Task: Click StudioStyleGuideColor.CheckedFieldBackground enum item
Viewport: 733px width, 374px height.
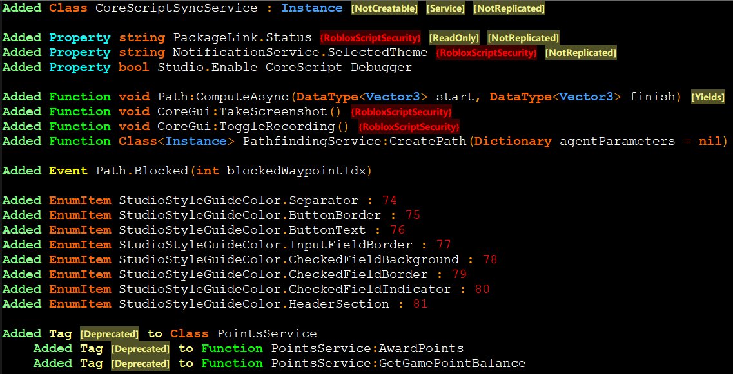Action: click(289, 259)
